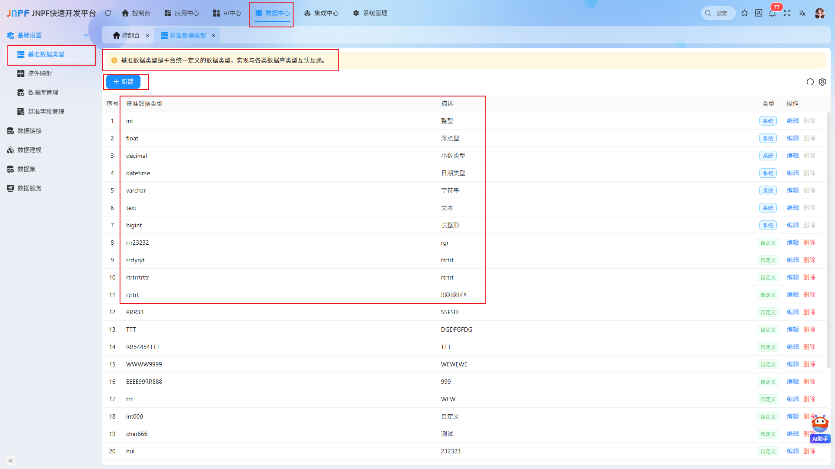Click the refresh icon beside the platform logo
Screen dimensions: 835x469
tap(108, 13)
